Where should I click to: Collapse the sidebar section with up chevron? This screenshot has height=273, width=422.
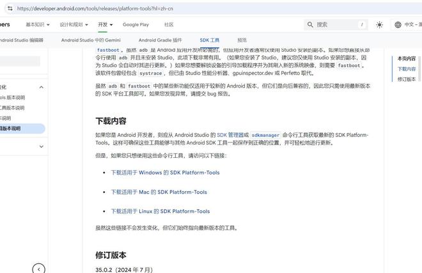coord(41,87)
